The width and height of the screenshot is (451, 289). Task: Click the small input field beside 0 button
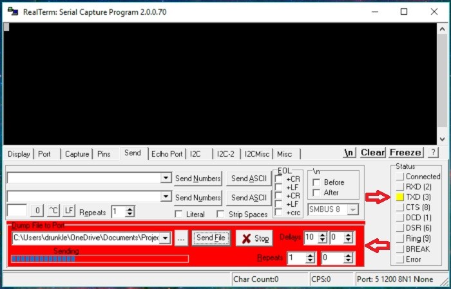click(x=17, y=210)
